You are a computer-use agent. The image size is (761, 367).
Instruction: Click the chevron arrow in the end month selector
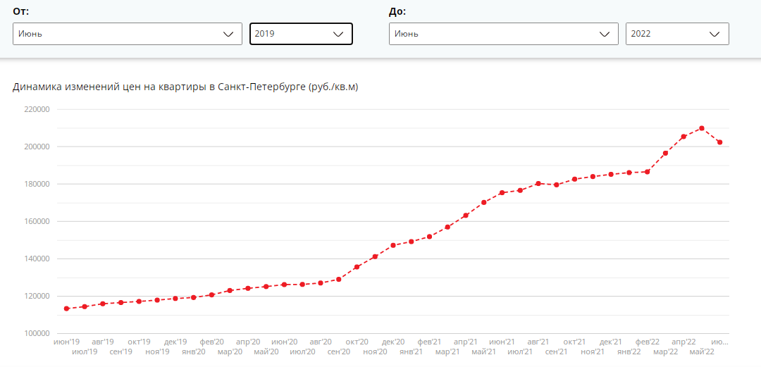pyautogui.click(x=605, y=34)
